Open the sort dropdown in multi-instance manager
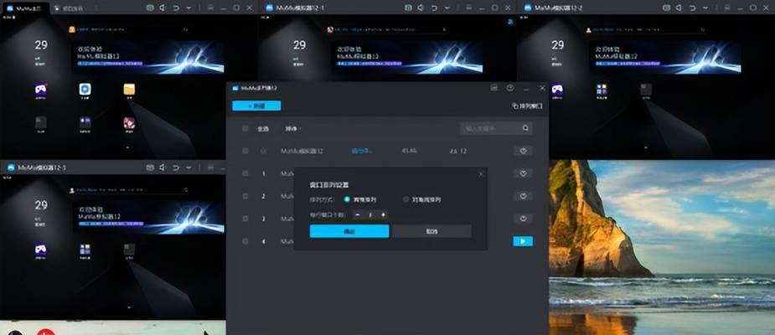This screenshot has width=775, height=335. coord(292,128)
